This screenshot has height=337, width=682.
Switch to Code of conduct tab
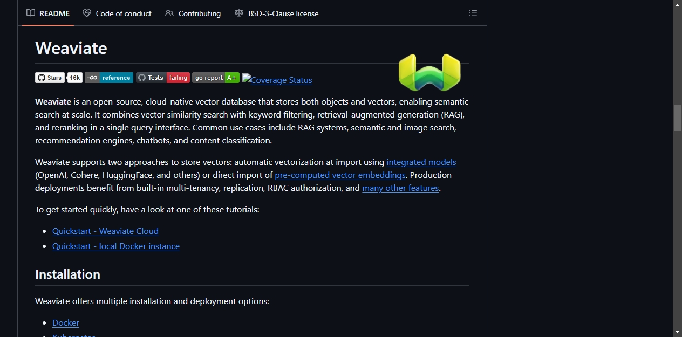click(117, 13)
